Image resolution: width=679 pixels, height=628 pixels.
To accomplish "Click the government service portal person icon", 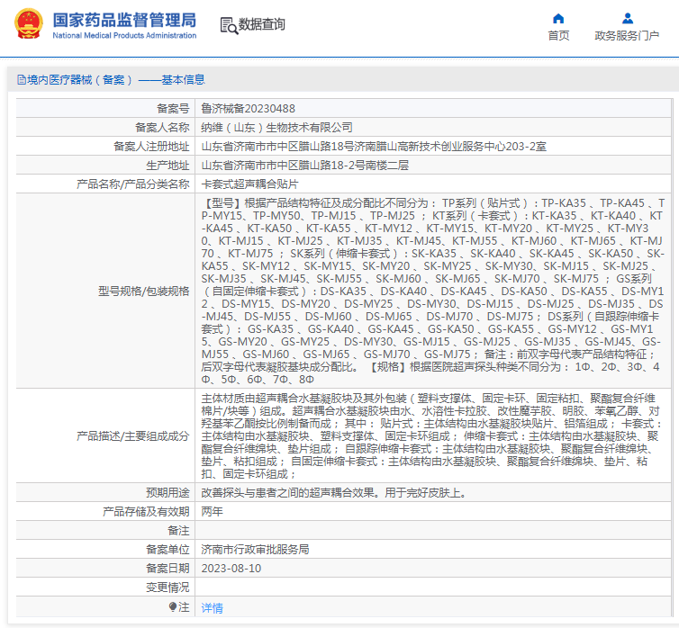I will tap(628, 18).
